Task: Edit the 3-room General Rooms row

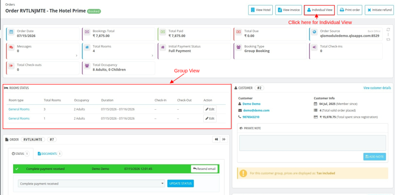Action: (x=209, y=109)
